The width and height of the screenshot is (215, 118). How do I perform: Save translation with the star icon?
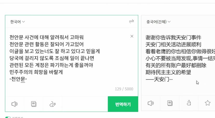click(x=207, y=103)
